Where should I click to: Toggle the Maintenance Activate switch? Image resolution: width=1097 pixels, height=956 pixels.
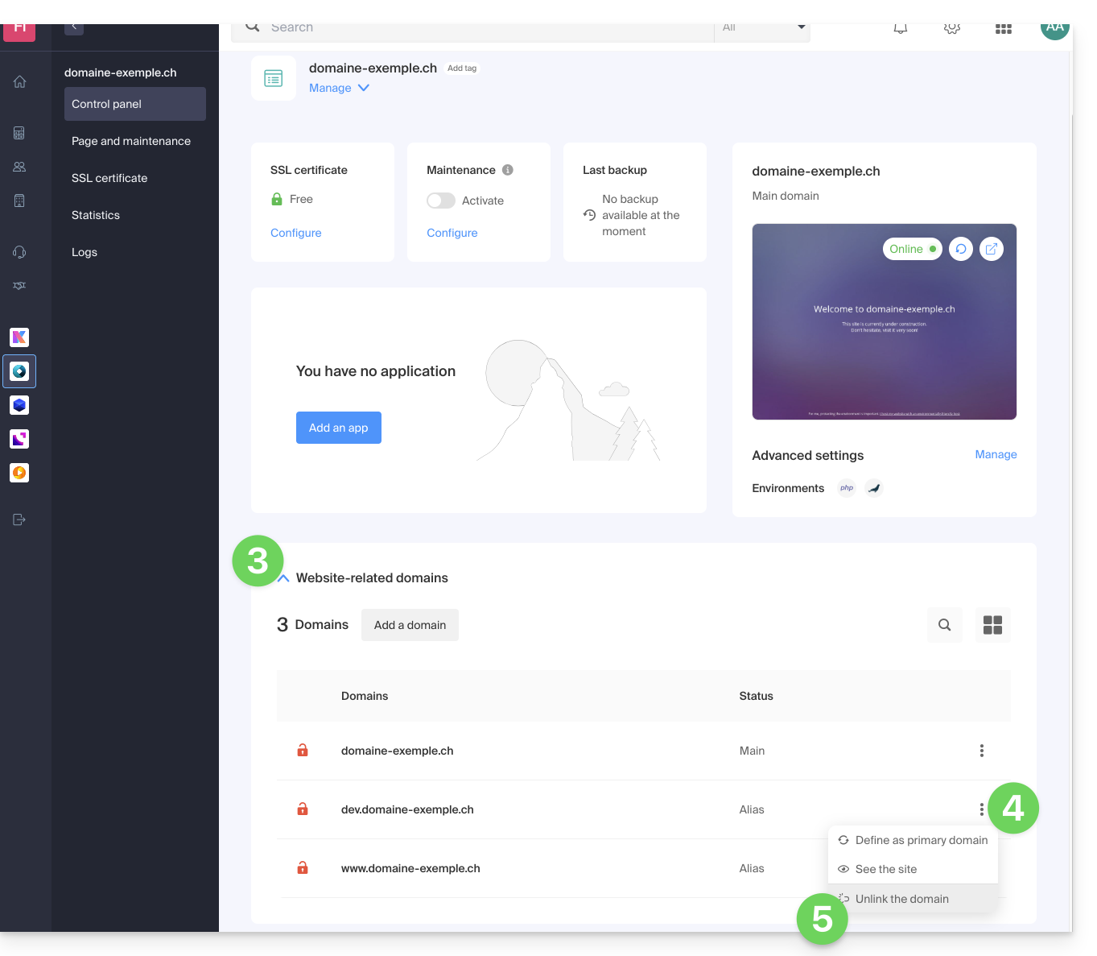(441, 201)
